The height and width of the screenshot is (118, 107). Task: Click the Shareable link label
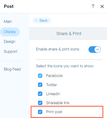pos(58,103)
